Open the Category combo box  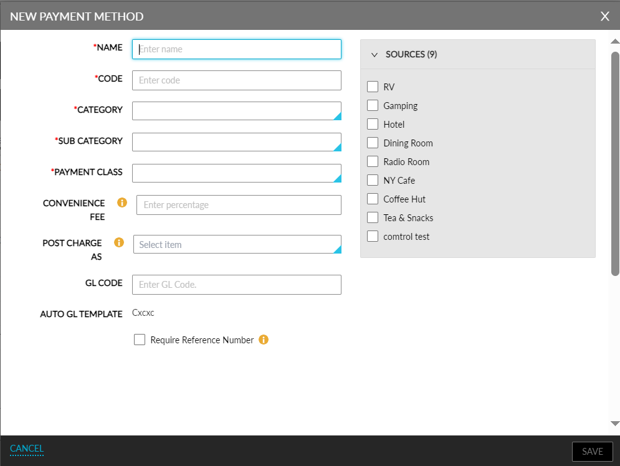pyautogui.click(x=237, y=111)
